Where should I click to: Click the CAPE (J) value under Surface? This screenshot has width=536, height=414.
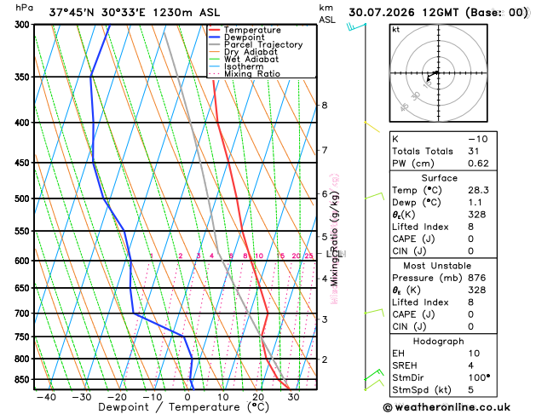(x=470, y=239)
